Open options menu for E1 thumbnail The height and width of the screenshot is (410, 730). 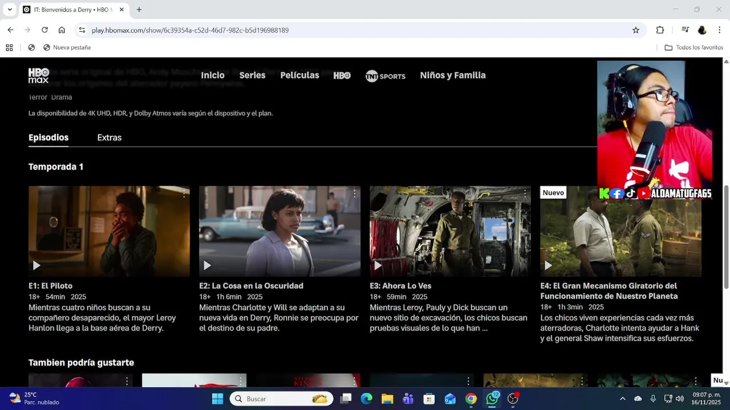184,194
